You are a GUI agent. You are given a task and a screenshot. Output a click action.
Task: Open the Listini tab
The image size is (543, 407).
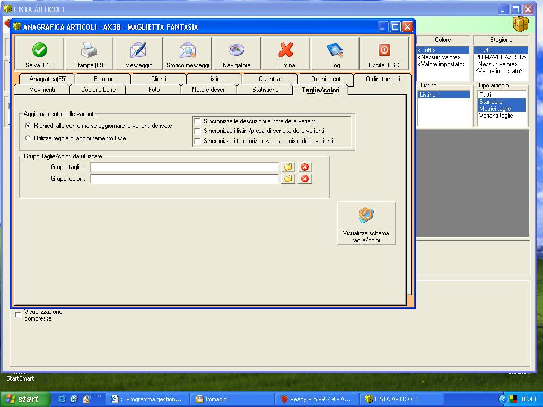pos(214,79)
